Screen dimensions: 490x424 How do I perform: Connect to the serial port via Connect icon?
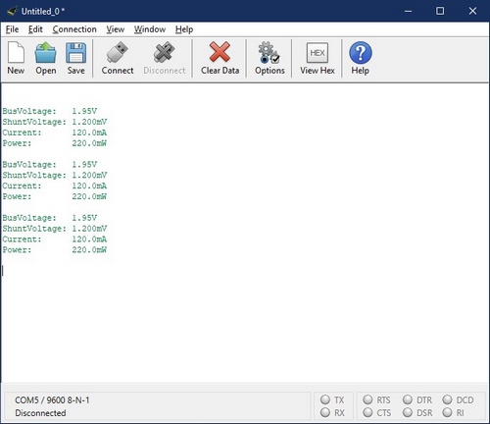click(x=118, y=52)
